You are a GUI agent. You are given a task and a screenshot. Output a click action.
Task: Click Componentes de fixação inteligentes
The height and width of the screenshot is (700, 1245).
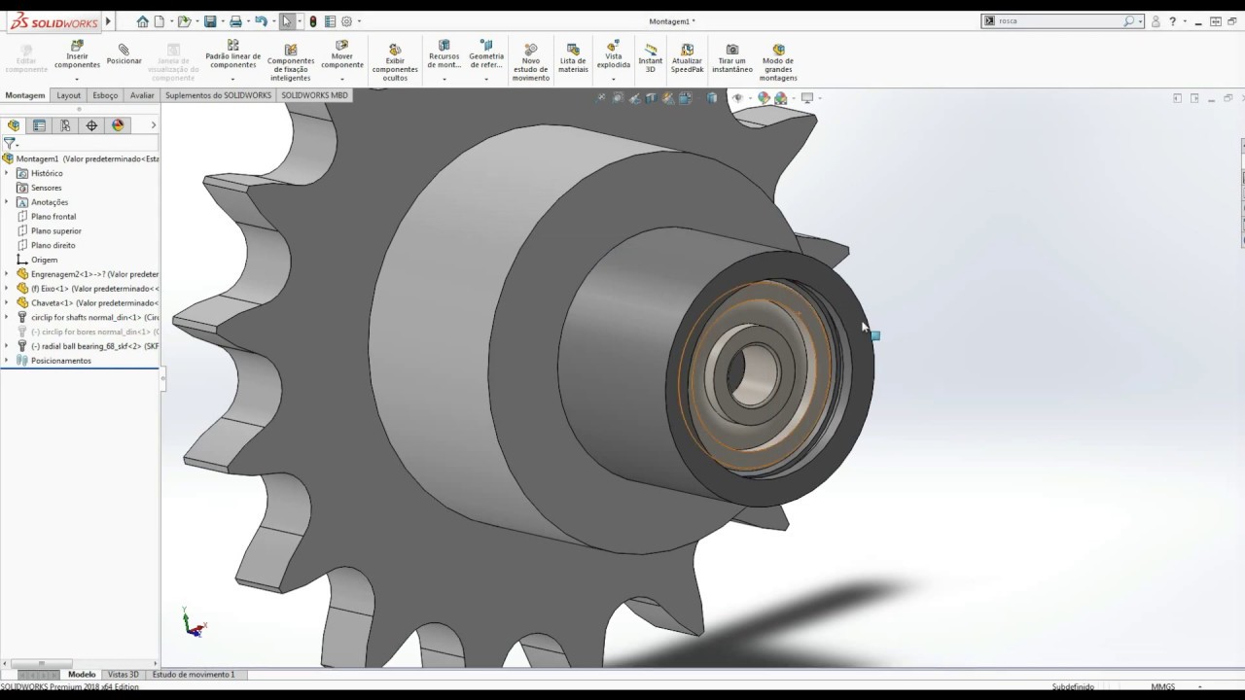point(290,62)
